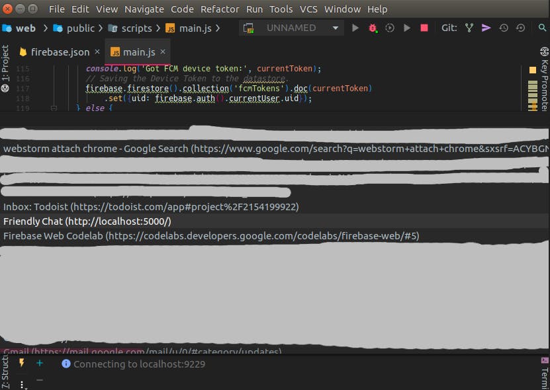This screenshot has width=550, height=390.
Task: Open the File menu
Action: tap(56, 9)
